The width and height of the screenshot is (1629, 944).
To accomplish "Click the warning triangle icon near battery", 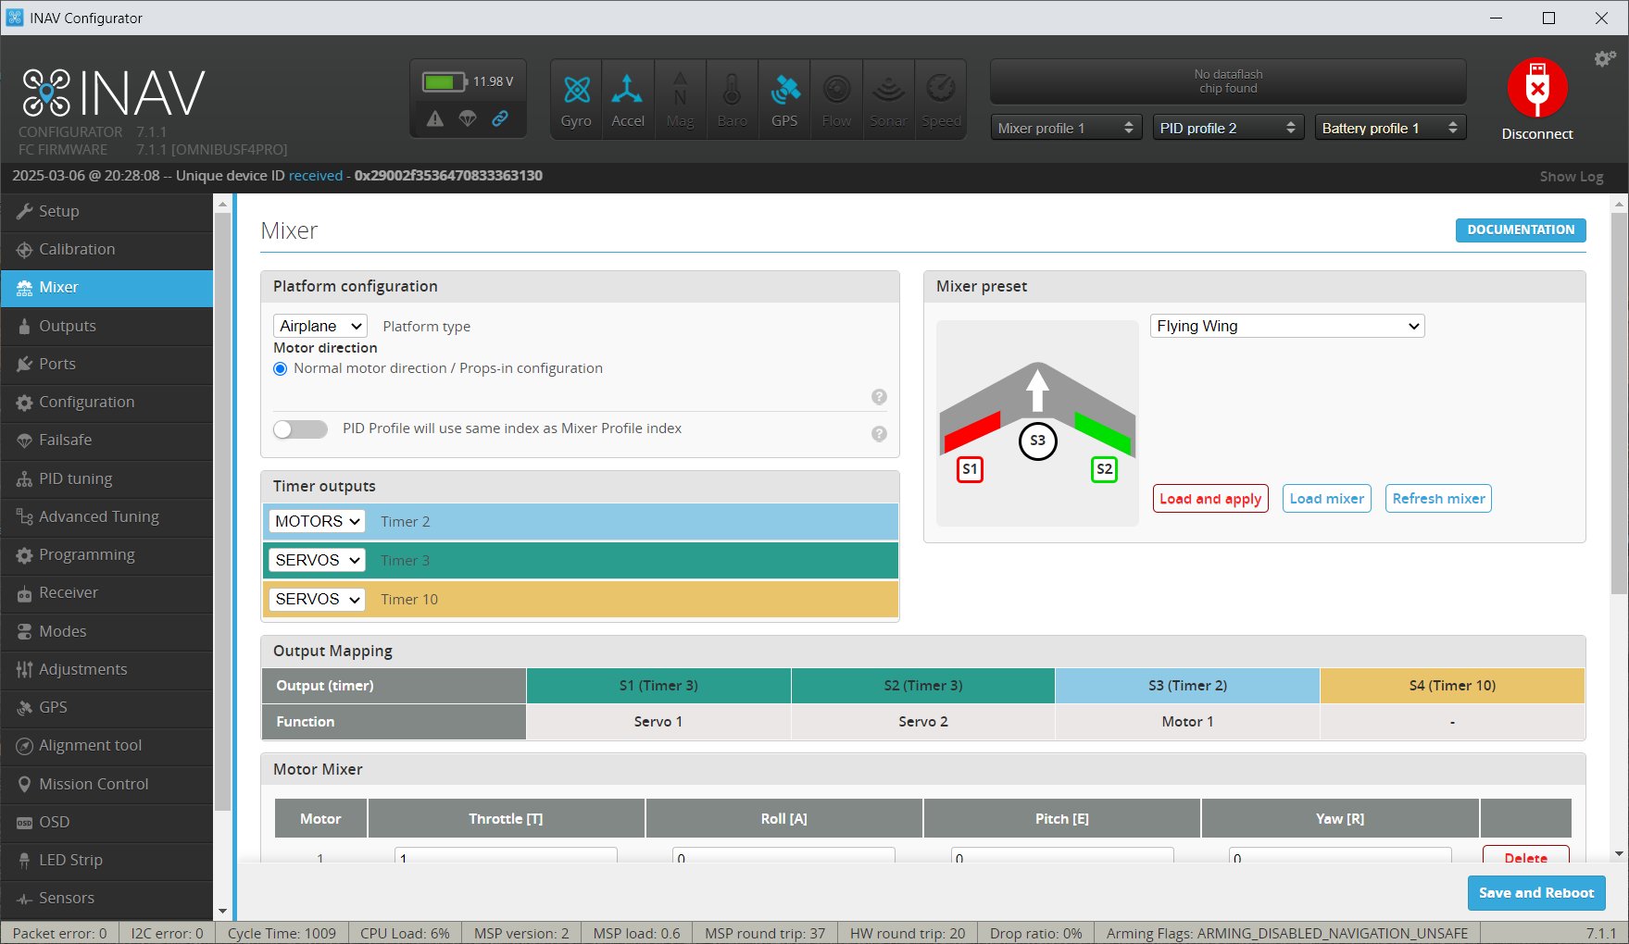I will [x=435, y=118].
